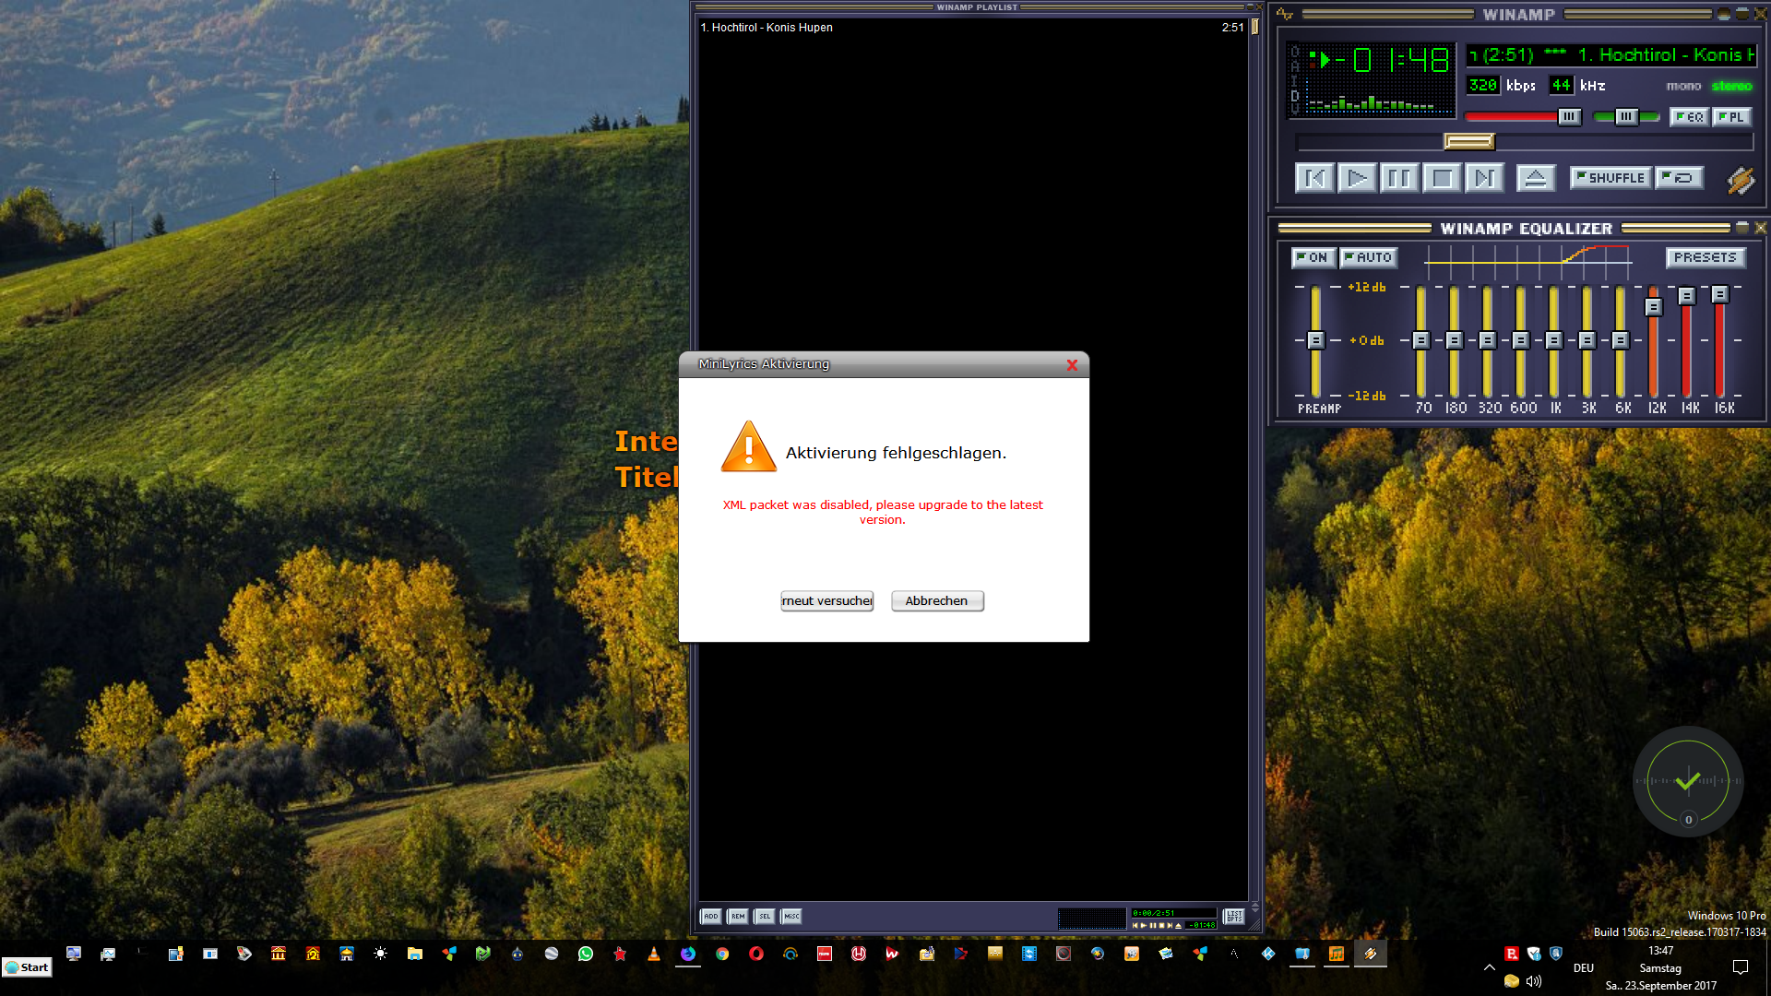
Task: Click the Winamp play button
Action: pyautogui.click(x=1357, y=178)
